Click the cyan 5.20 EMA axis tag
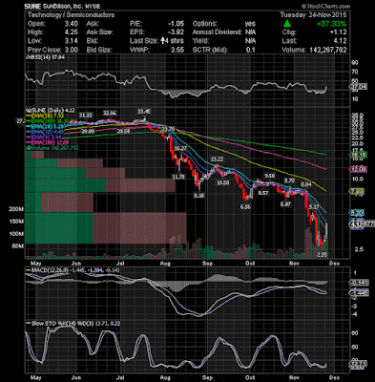This screenshot has height=382, width=375. click(358, 213)
